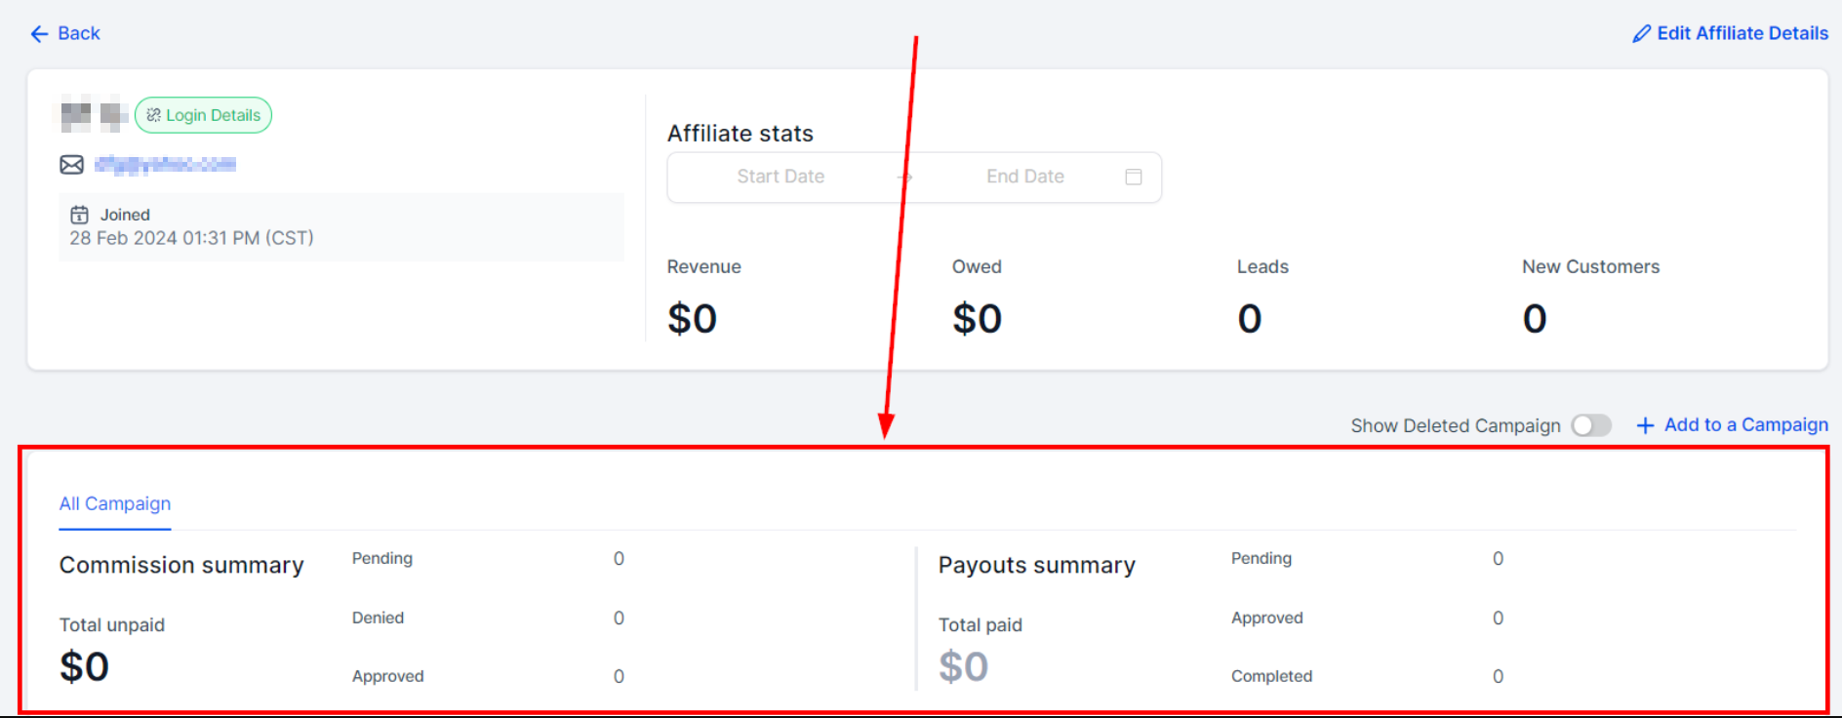Click the plus icon for adding campaign
1842x718 pixels.
[1645, 425]
